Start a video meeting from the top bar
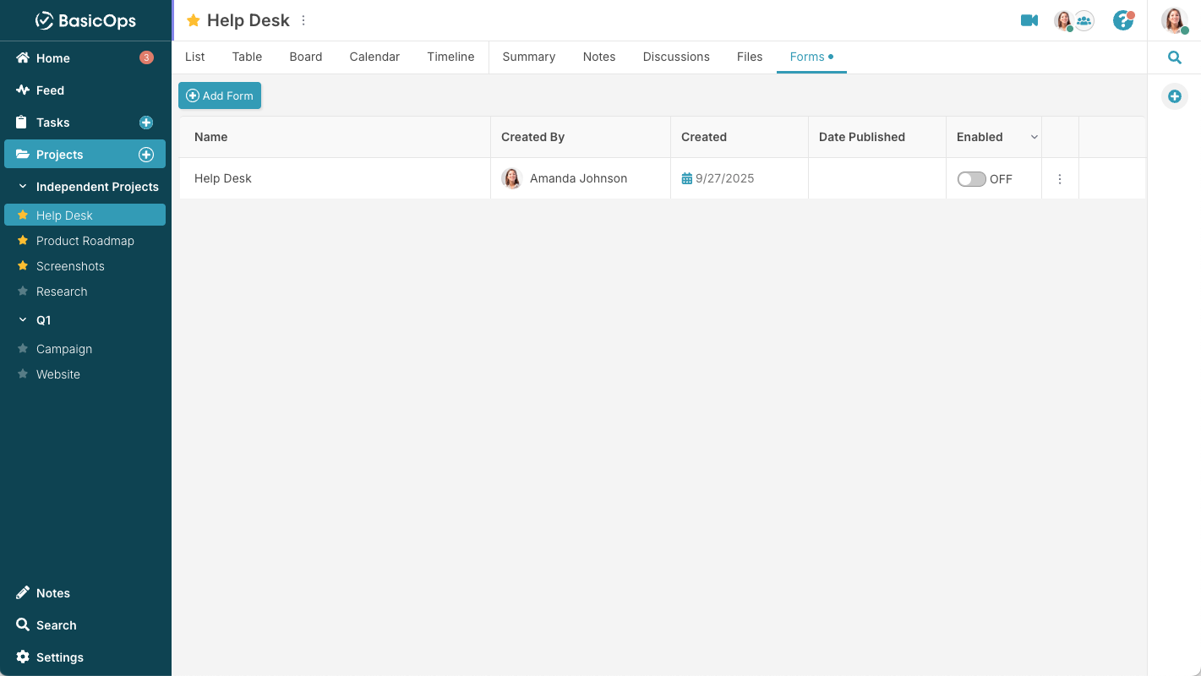This screenshot has height=676, width=1201. [1029, 20]
